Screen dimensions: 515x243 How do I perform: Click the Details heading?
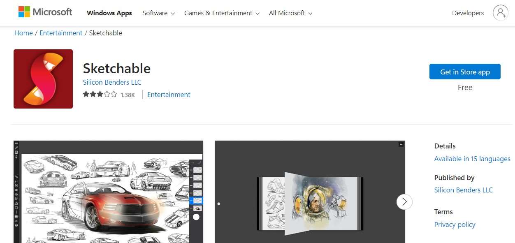tap(445, 146)
